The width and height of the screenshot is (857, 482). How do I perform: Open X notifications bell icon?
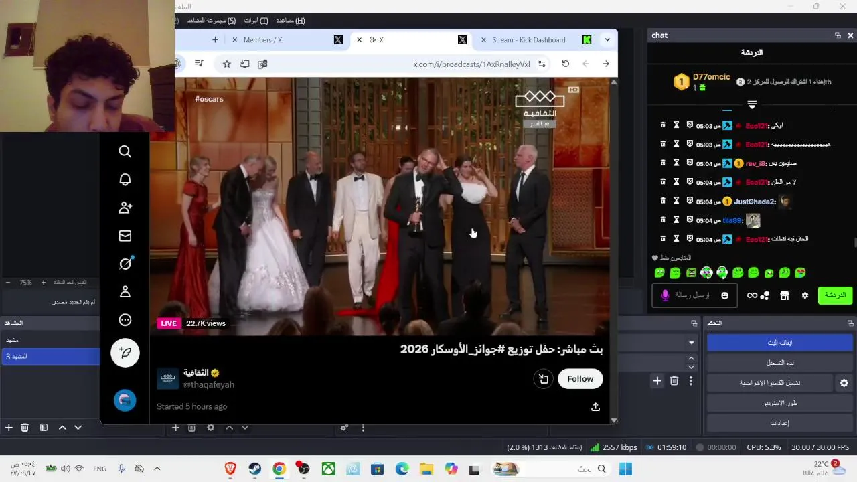tap(125, 179)
